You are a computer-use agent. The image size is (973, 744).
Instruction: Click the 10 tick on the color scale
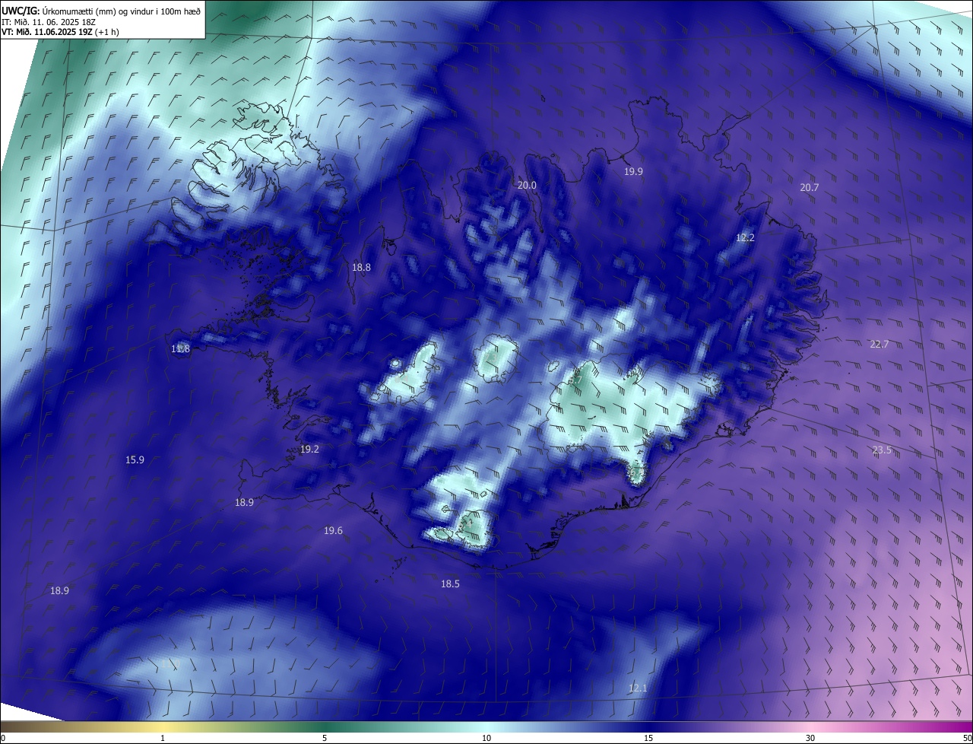point(486,738)
